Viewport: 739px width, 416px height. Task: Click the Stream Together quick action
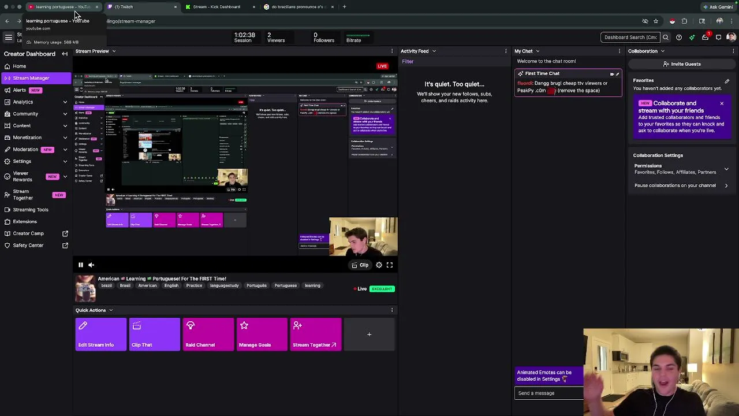(x=315, y=335)
